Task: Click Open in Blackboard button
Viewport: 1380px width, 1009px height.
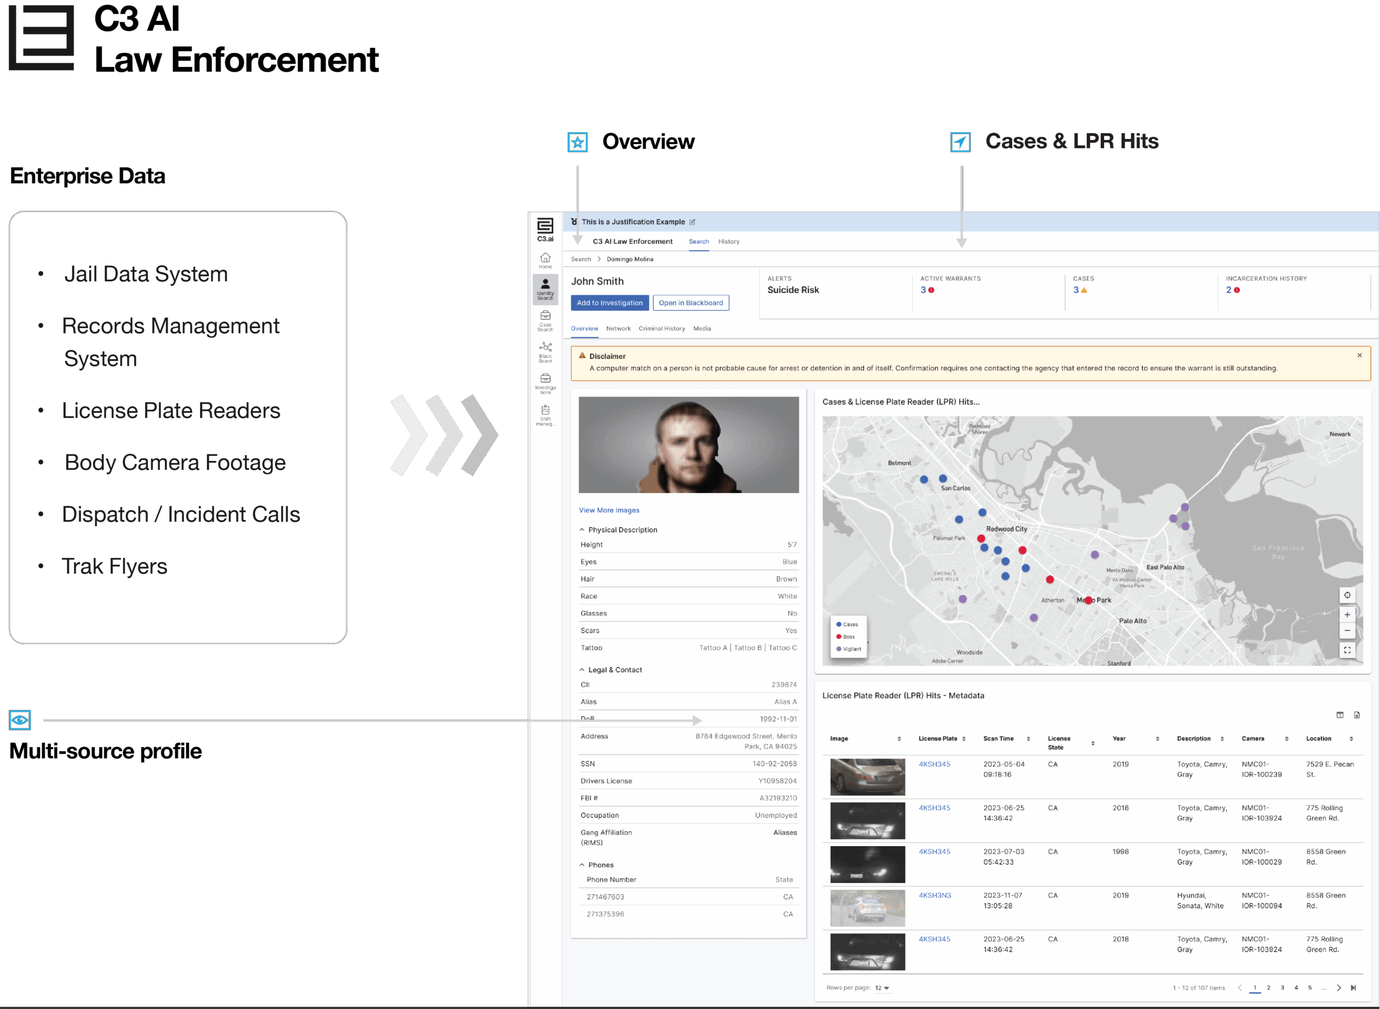Action: 691,303
